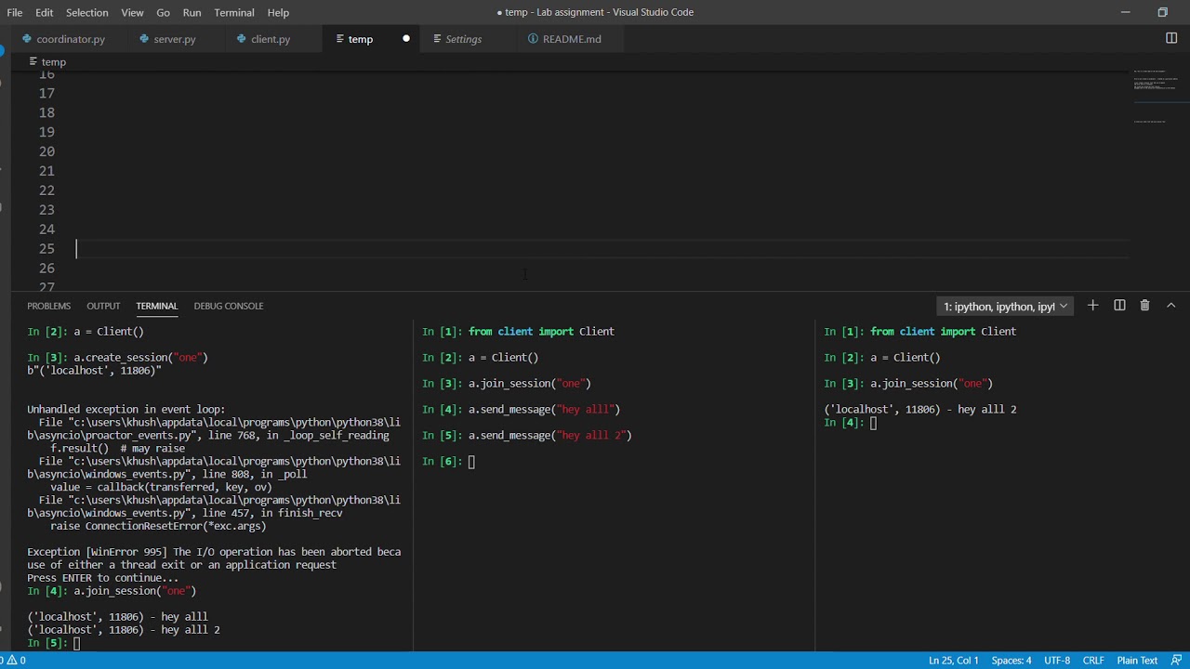
Task: Click the Spaces: 4 indentation button
Action: coord(1011,661)
